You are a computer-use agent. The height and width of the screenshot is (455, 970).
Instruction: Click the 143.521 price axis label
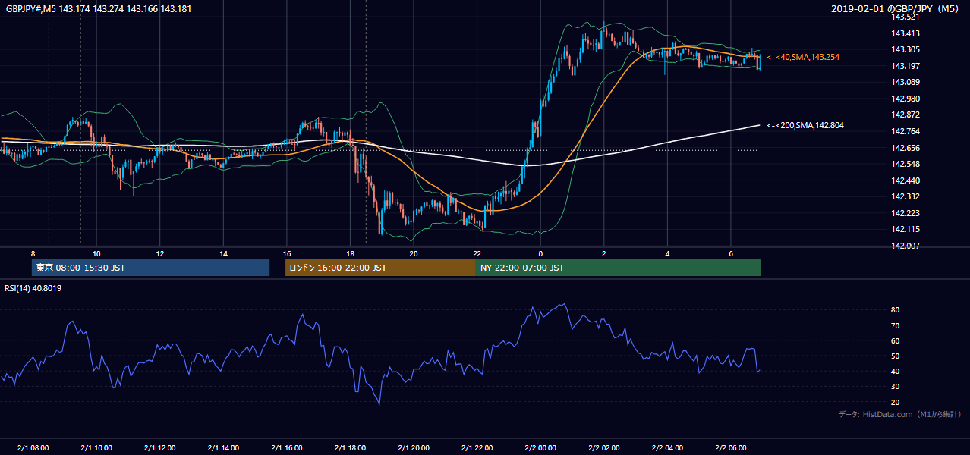coord(905,17)
